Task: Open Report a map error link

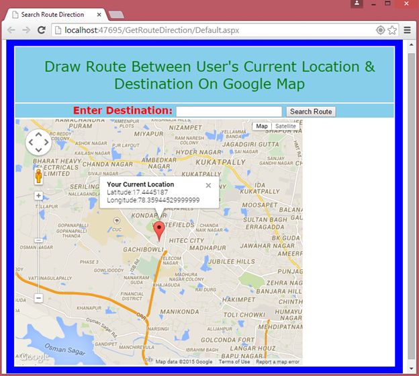Action: (277, 362)
